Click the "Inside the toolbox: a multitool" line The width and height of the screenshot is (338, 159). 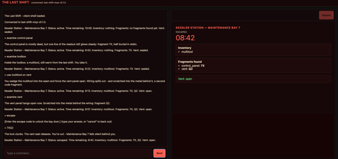(x=46, y=63)
